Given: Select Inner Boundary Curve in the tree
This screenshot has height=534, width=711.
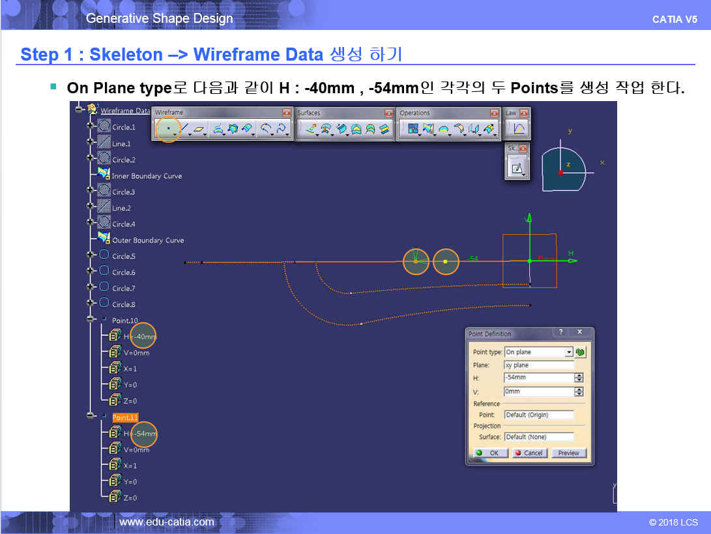Looking at the screenshot, I should 146,176.
